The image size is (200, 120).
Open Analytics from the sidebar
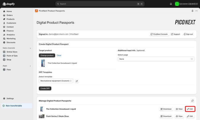pyautogui.click(x=10, y=35)
